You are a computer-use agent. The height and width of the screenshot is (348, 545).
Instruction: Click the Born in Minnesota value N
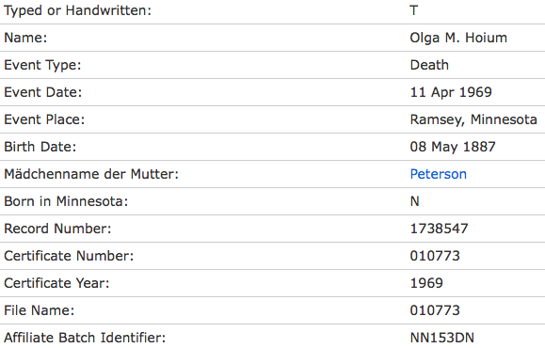coord(415,201)
